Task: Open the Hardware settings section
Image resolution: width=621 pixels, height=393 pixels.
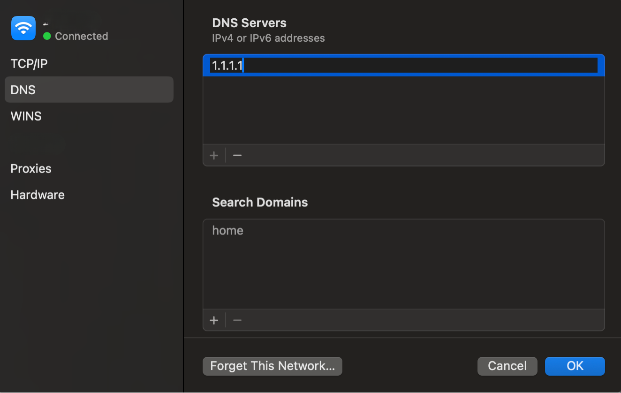Action: tap(38, 195)
